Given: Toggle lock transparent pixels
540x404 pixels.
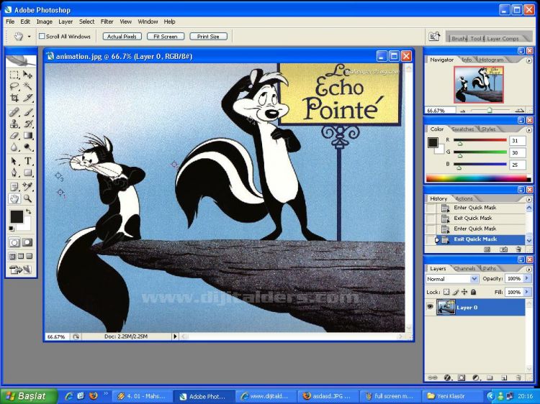Looking at the screenshot, I should pyautogui.click(x=446, y=292).
